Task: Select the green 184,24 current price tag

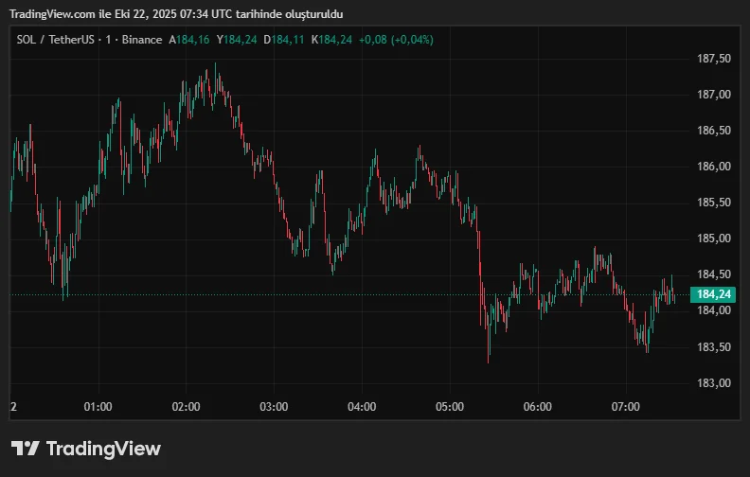Action: click(714, 294)
